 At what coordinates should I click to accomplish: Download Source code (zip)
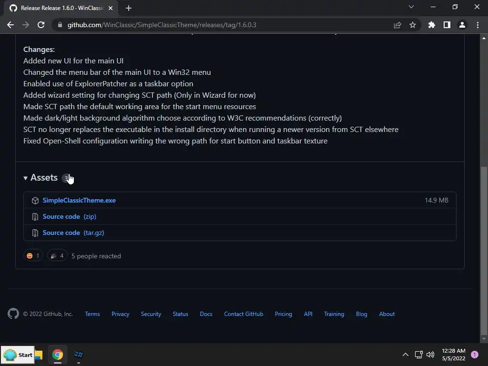70,217
